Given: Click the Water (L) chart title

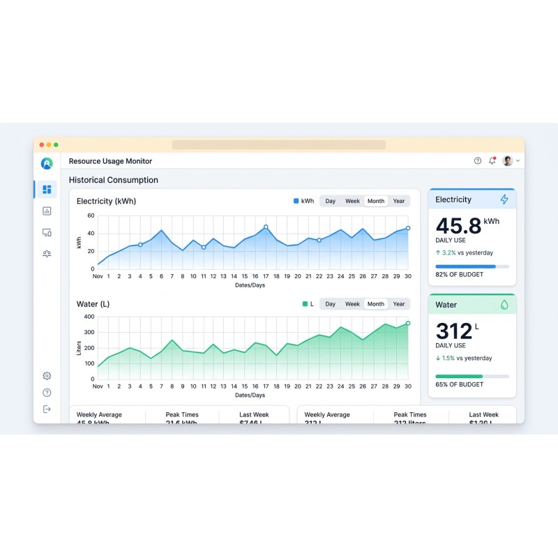Looking at the screenshot, I should [93, 304].
